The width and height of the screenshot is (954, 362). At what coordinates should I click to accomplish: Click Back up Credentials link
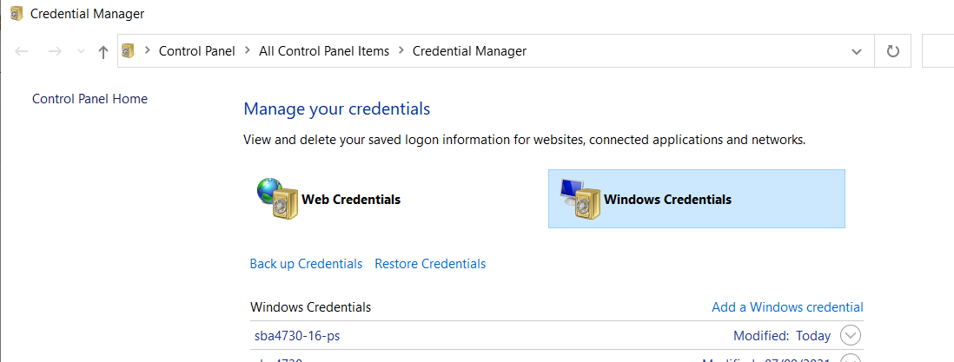pos(306,263)
